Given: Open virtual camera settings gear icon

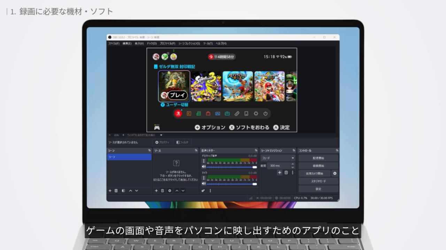Looking at the screenshot, I should point(335,173).
